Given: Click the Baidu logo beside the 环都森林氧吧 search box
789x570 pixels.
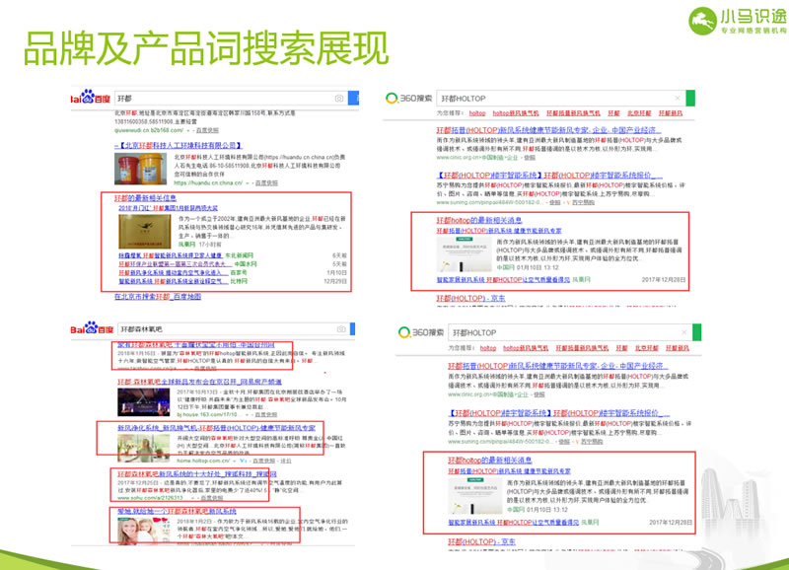Looking at the screenshot, I should pyautogui.click(x=92, y=328).
